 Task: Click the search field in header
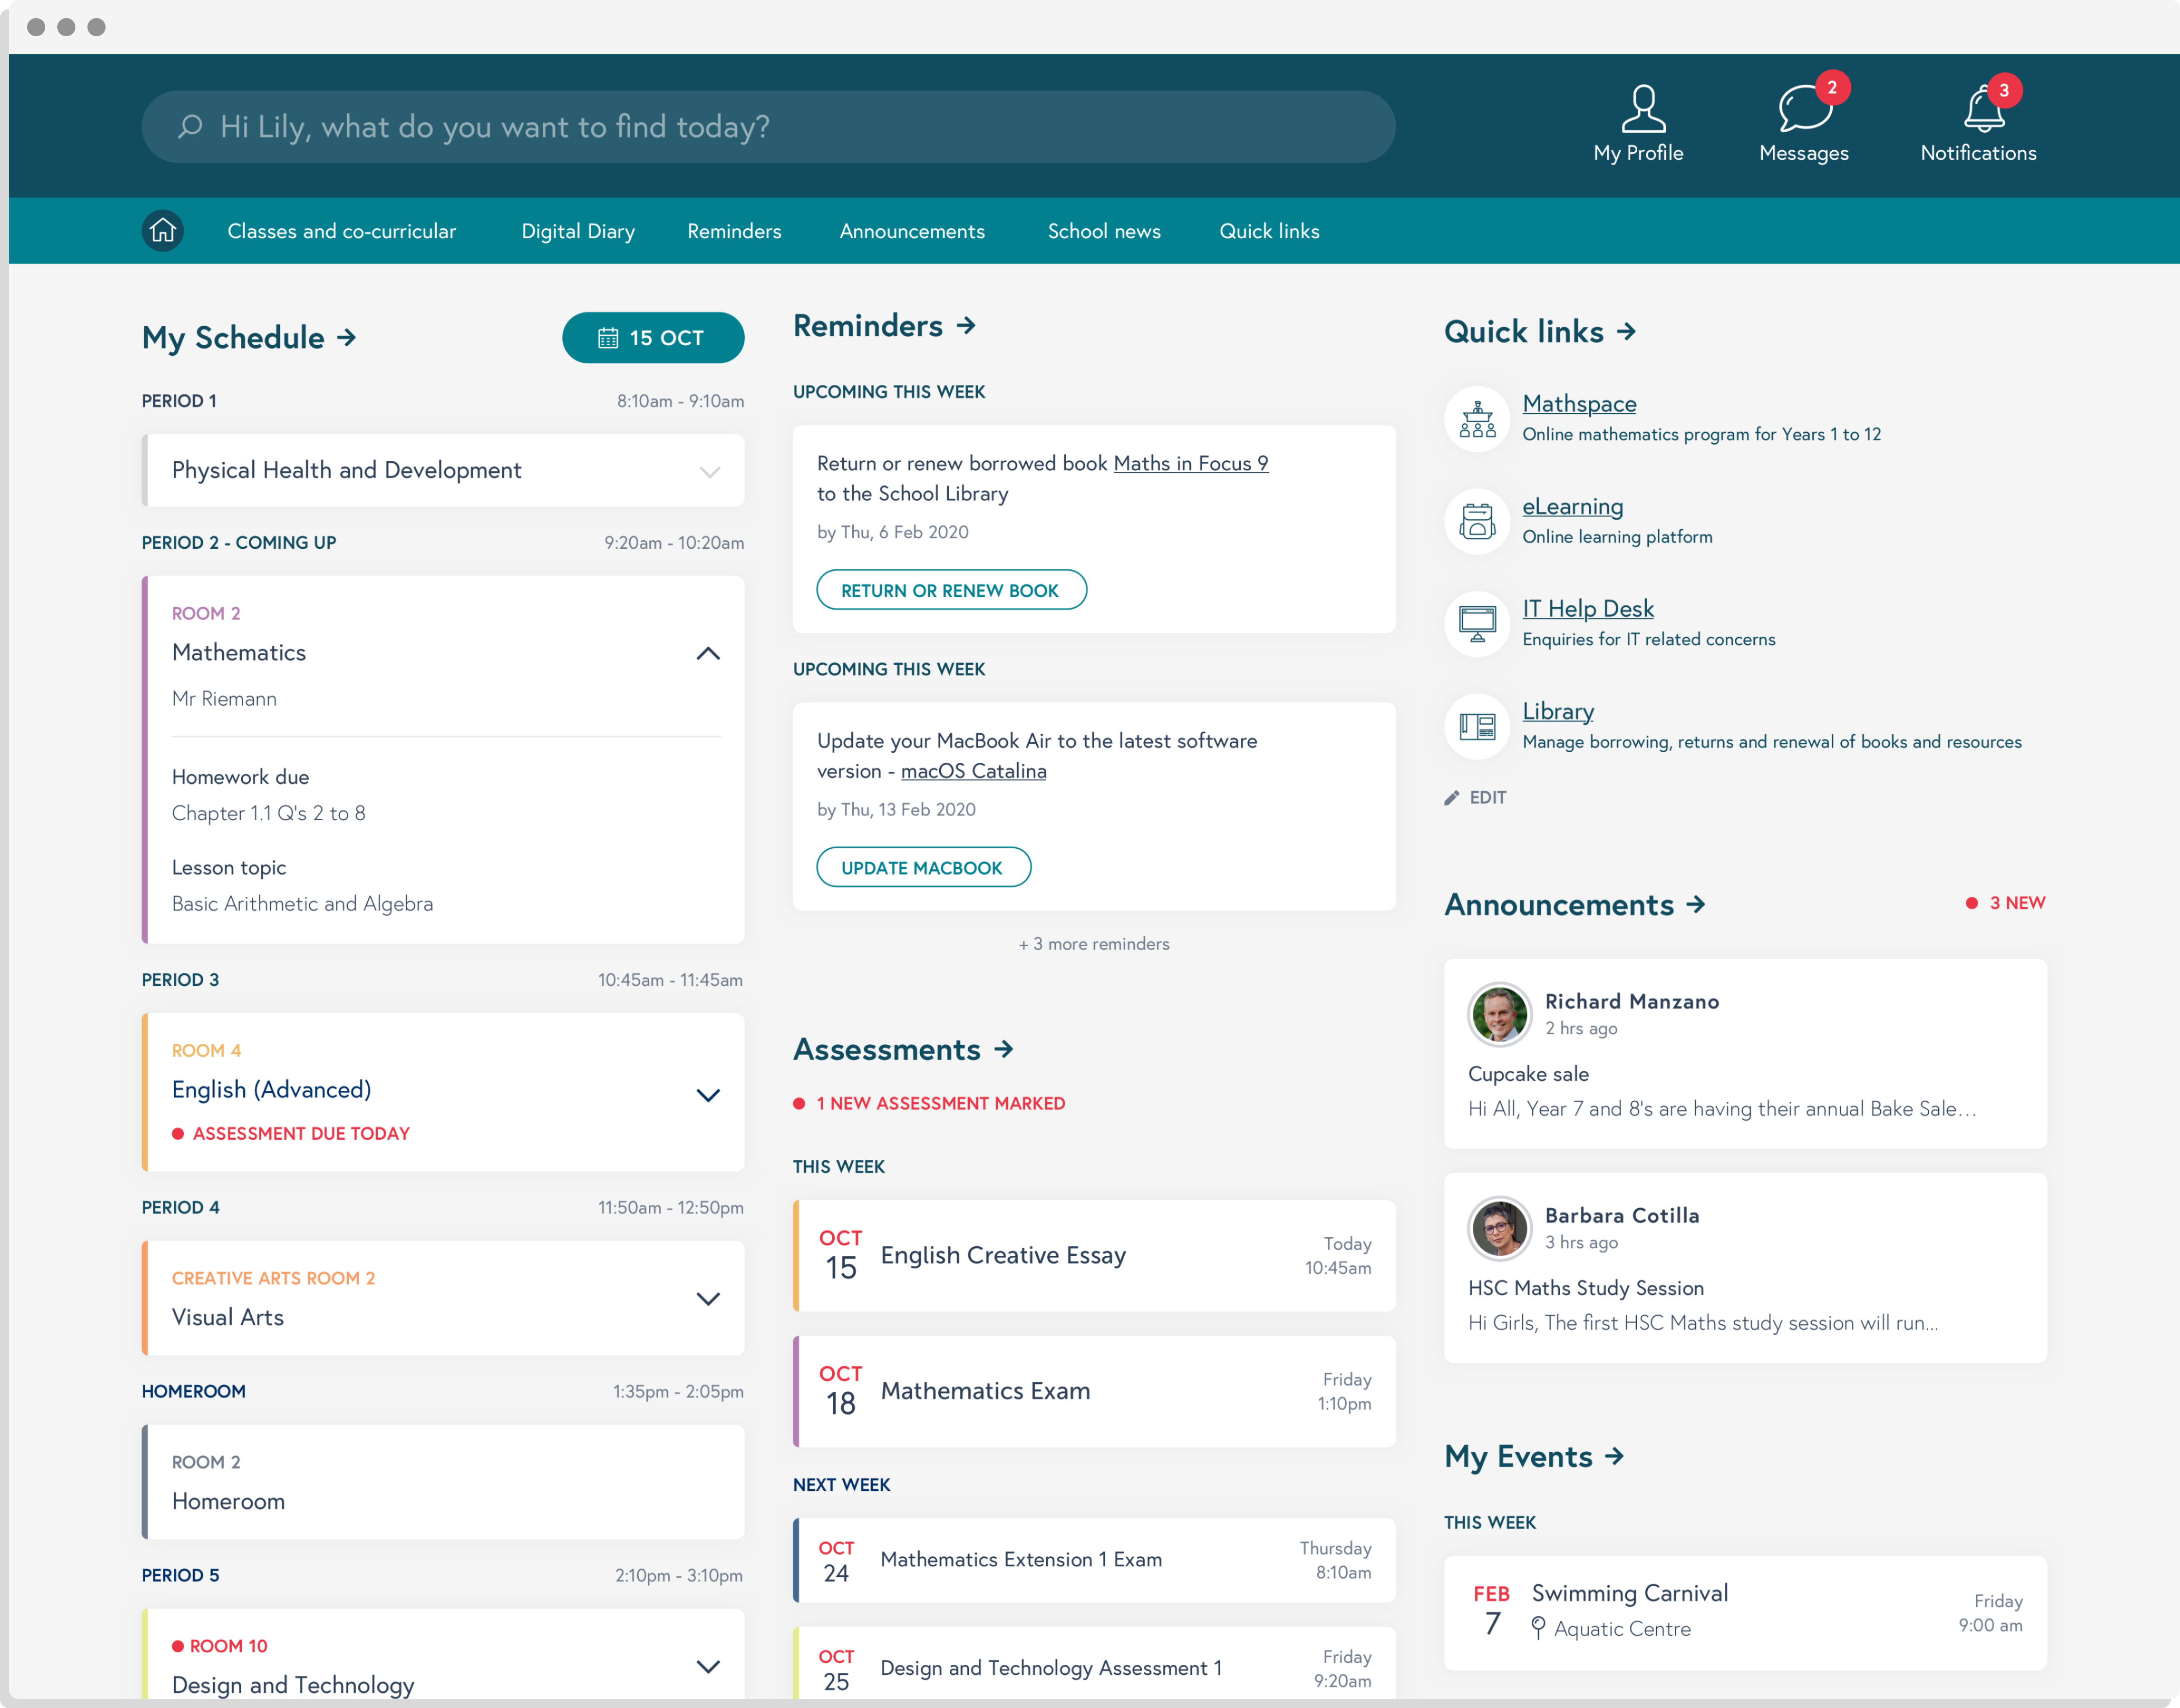(x=767, y=127)
